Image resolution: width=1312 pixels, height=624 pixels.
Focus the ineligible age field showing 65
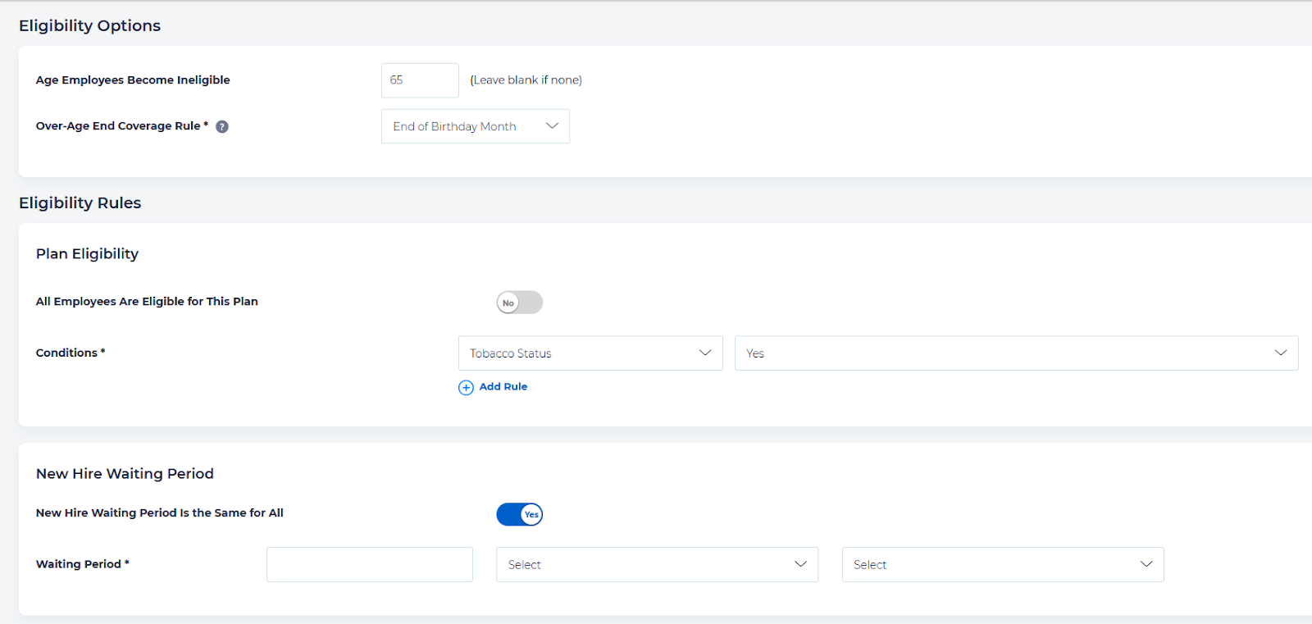(419, 80)
